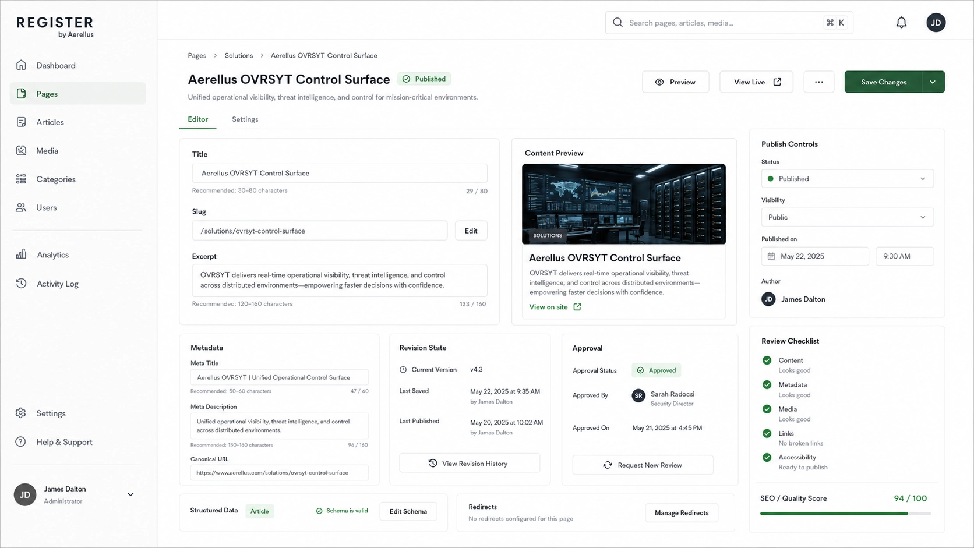Image resolution: width=974 pixels, height=548 pixels.
Task: Click the Edit button next to the slug
Action: (471, 231)
